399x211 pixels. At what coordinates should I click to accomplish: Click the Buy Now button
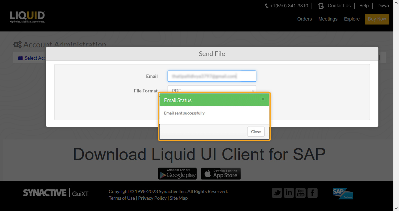click(x=377, y=19)
